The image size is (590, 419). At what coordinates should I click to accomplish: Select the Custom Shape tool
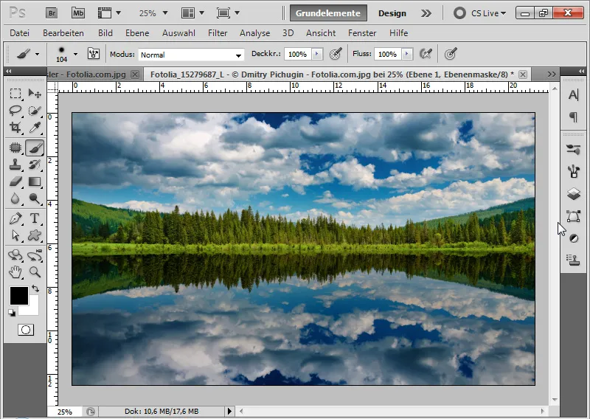point(35,235)
